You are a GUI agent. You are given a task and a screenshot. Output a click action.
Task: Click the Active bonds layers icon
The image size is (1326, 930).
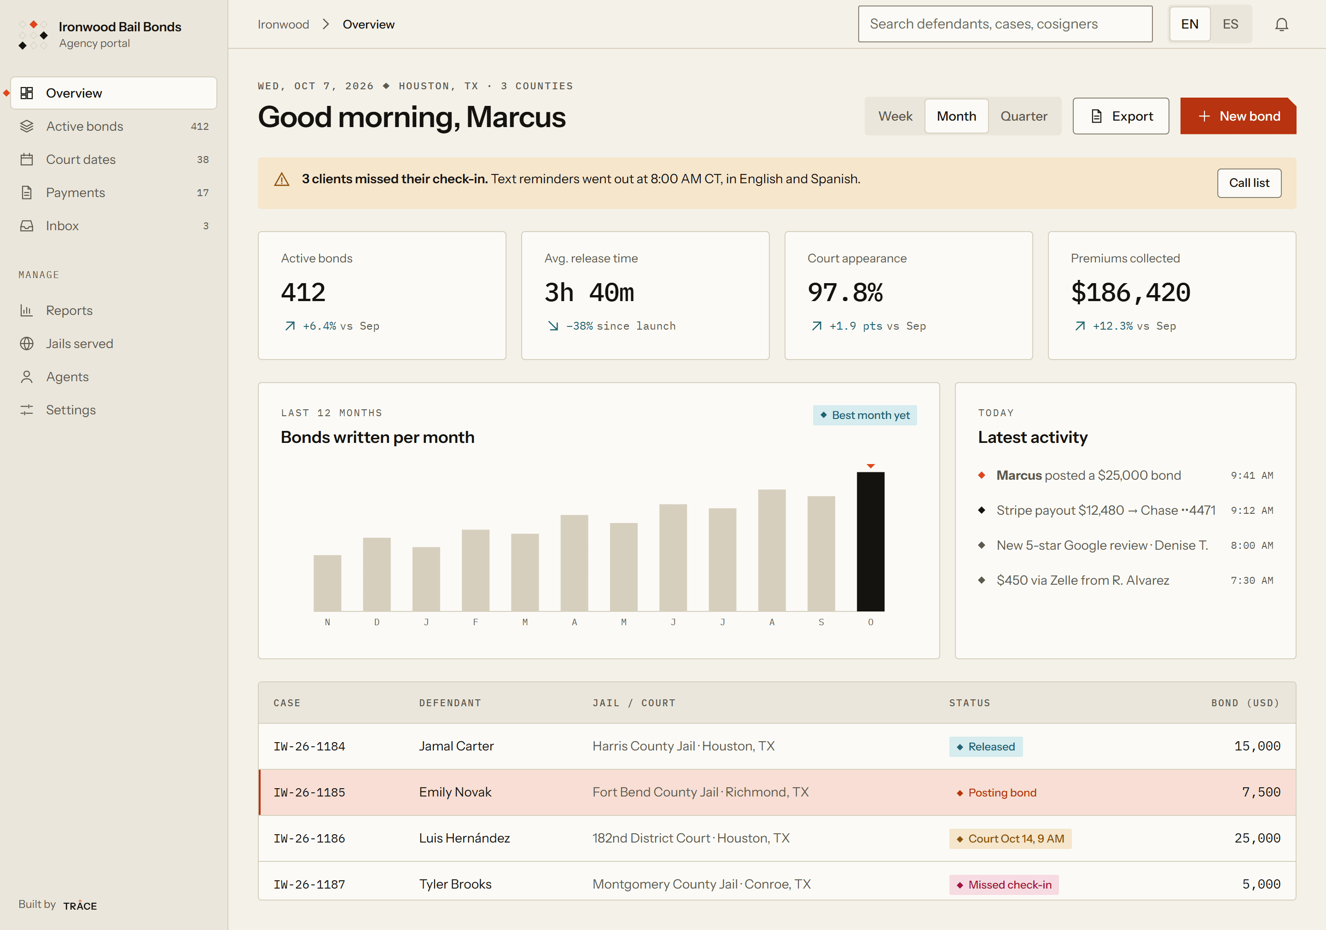(27, 126)
